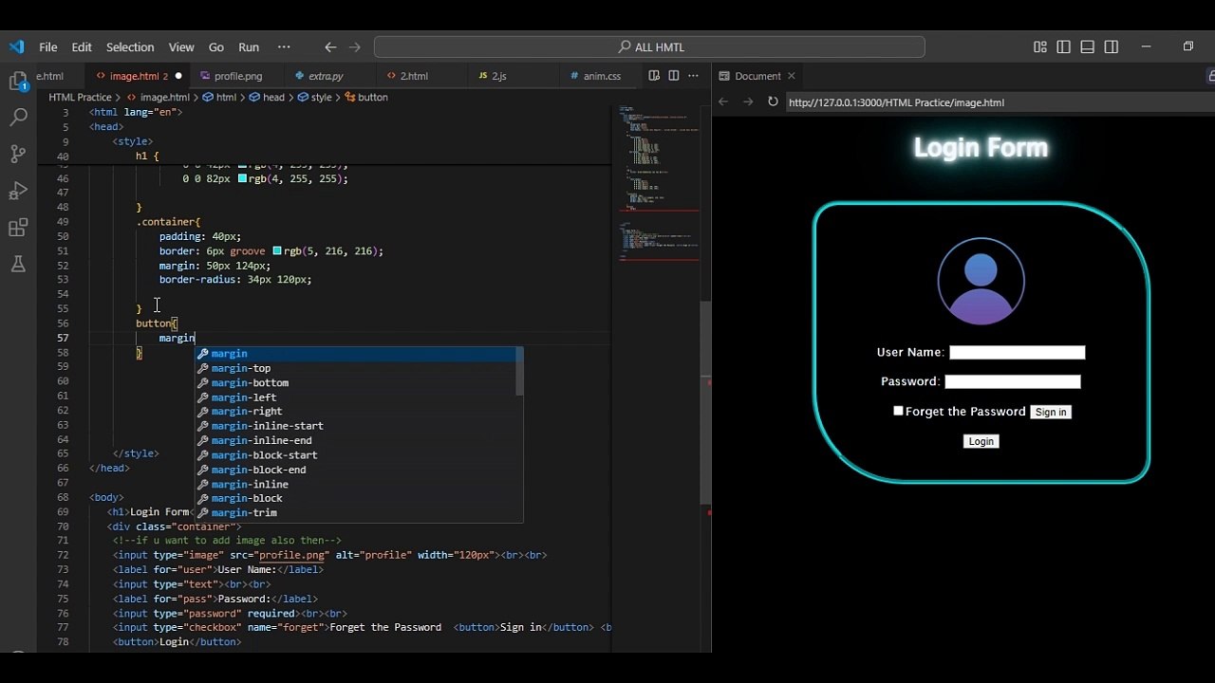This screenshot has height=683, width=1215.
Task: Check the Forget the Password checkbox
Action: [x=898, y=411]
